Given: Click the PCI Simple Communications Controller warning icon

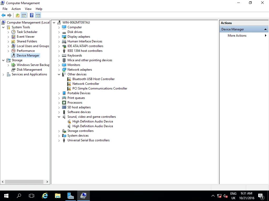Looking at the screenshot, I should point(69,88).
